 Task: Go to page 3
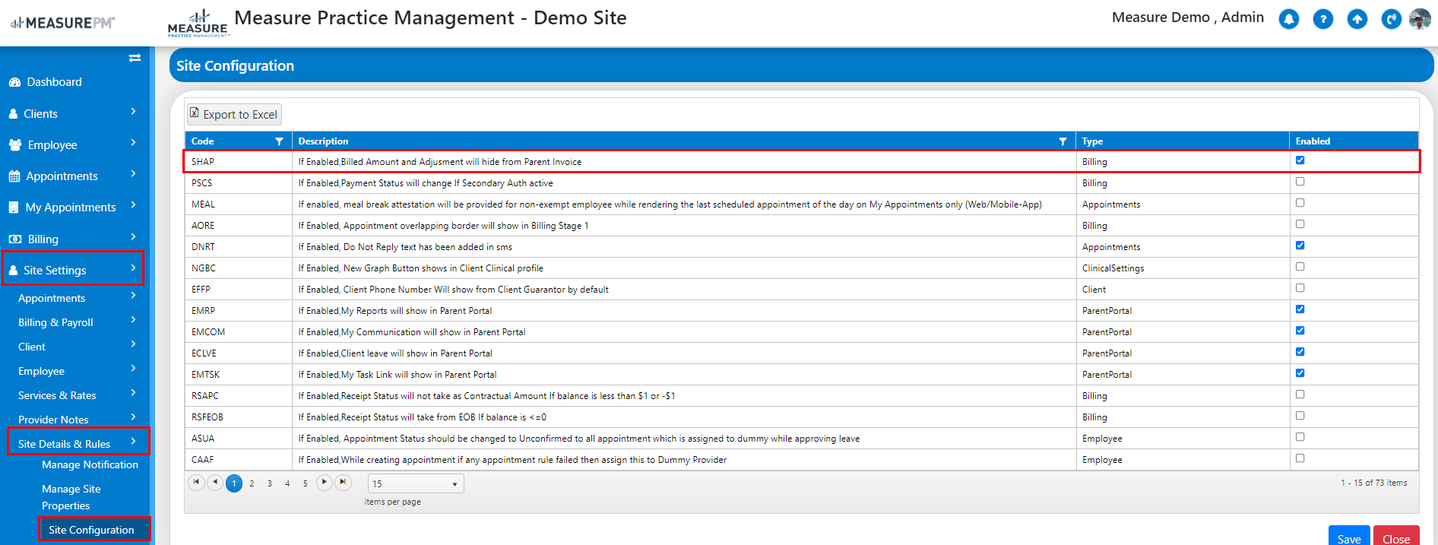click(270, 483)
